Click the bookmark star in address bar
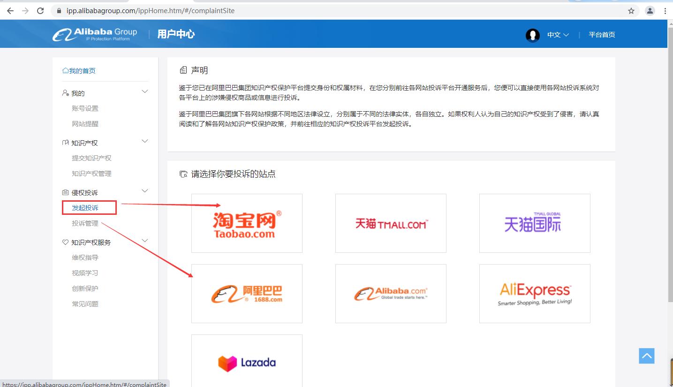The width and height of the screenshot is (673, 387). (631, 10)
